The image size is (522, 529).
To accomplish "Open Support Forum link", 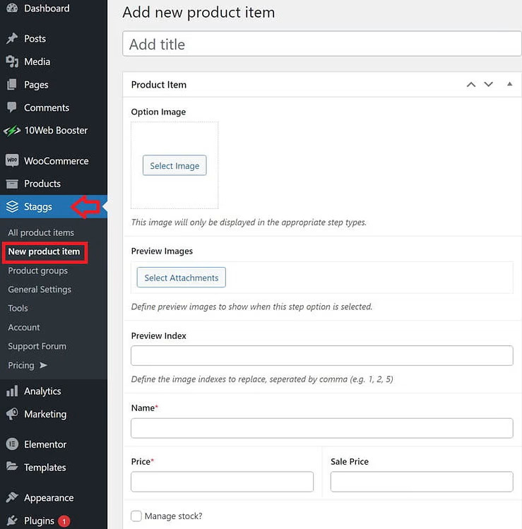I will pyautogui.click(x=37, y=346).
